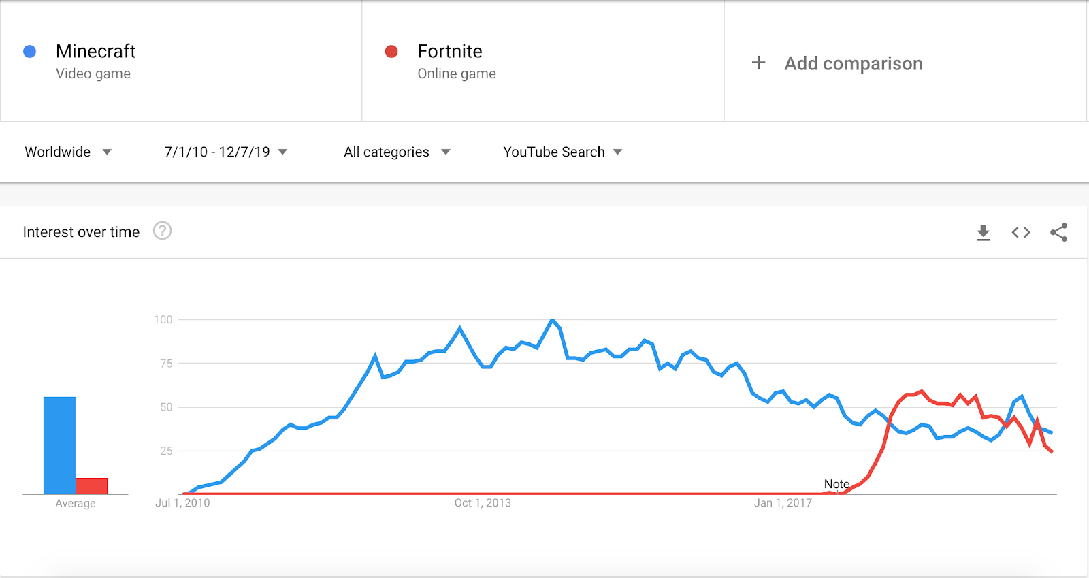
Task: Share the interest over time chart
Action: point(1058,233)
